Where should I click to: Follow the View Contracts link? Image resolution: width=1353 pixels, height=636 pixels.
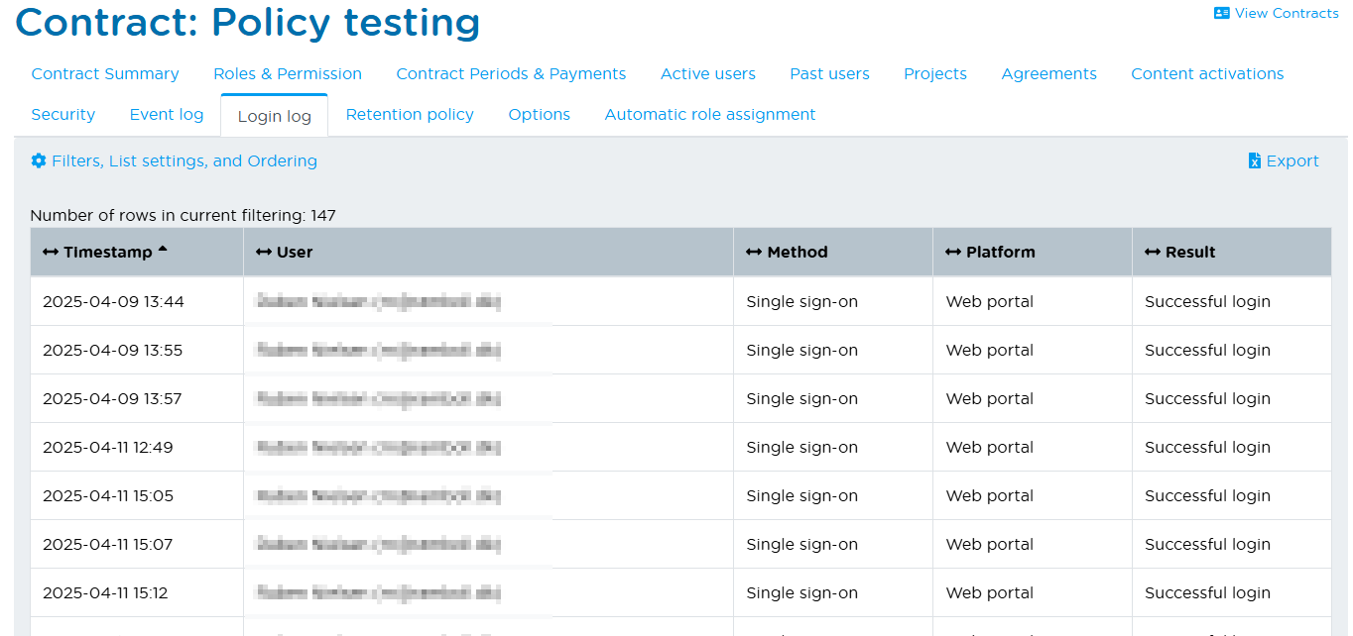pos(1286,13)
